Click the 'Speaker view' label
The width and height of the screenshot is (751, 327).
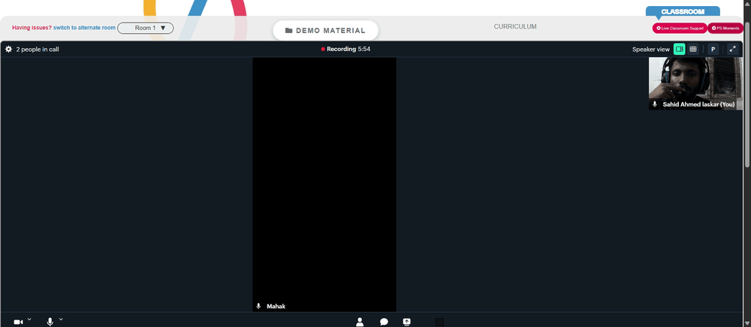click(x=650, y=49)
